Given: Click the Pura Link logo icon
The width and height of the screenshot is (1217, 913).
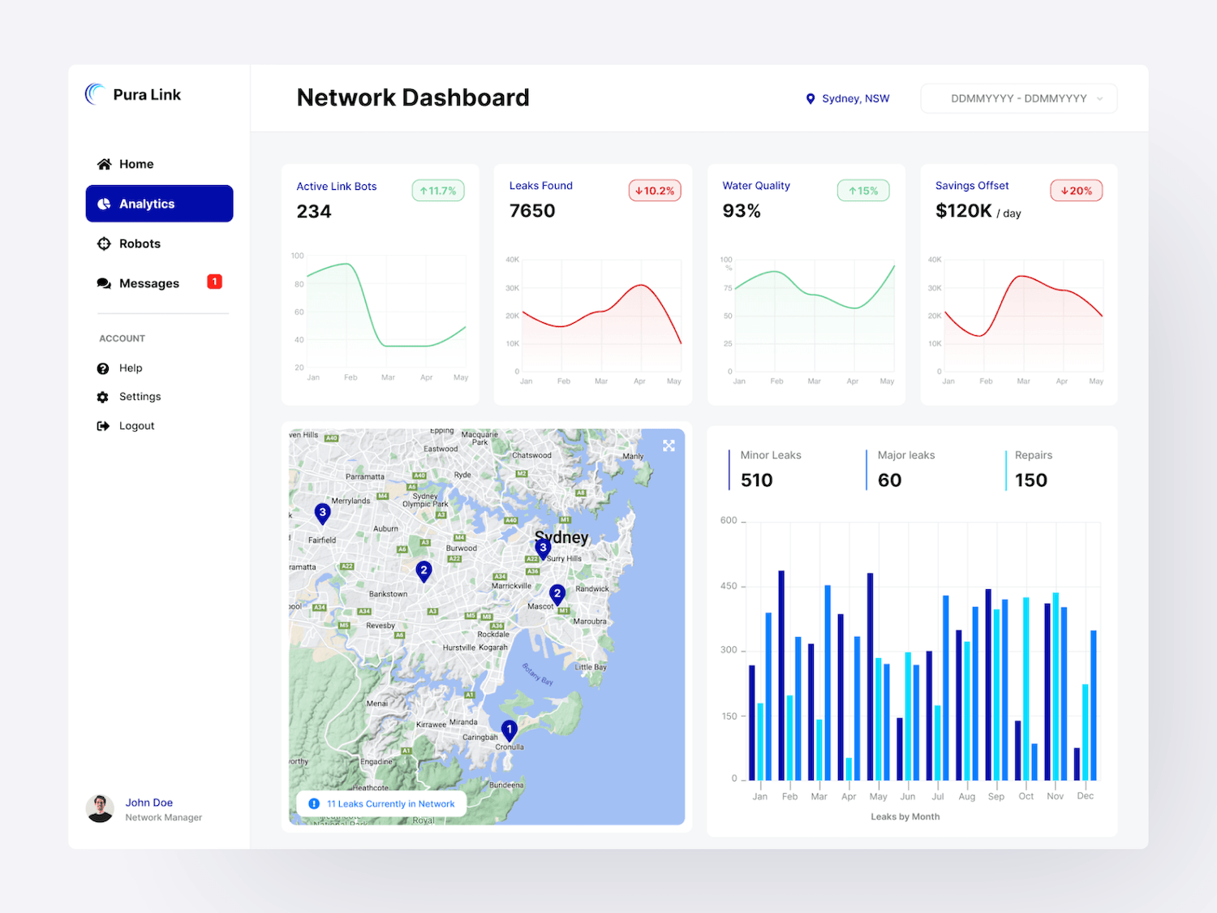Looking at the screenshot, I should coord(95,94).
